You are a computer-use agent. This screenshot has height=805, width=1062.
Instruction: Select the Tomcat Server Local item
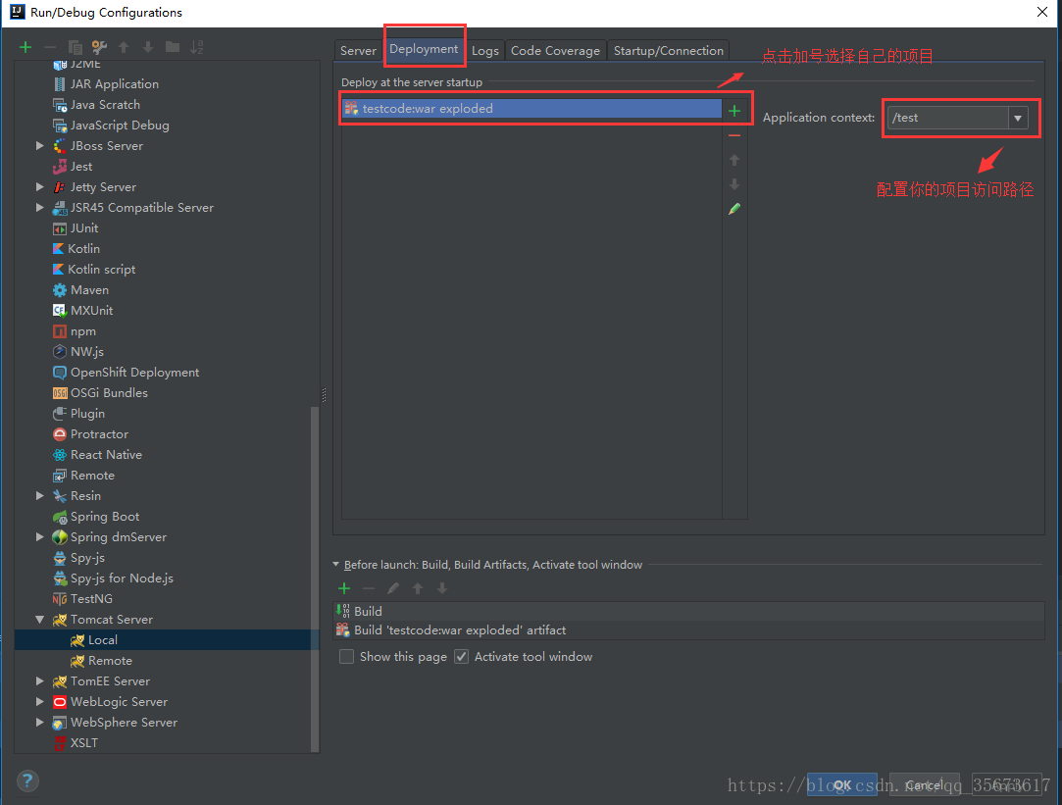pos(167,640)
